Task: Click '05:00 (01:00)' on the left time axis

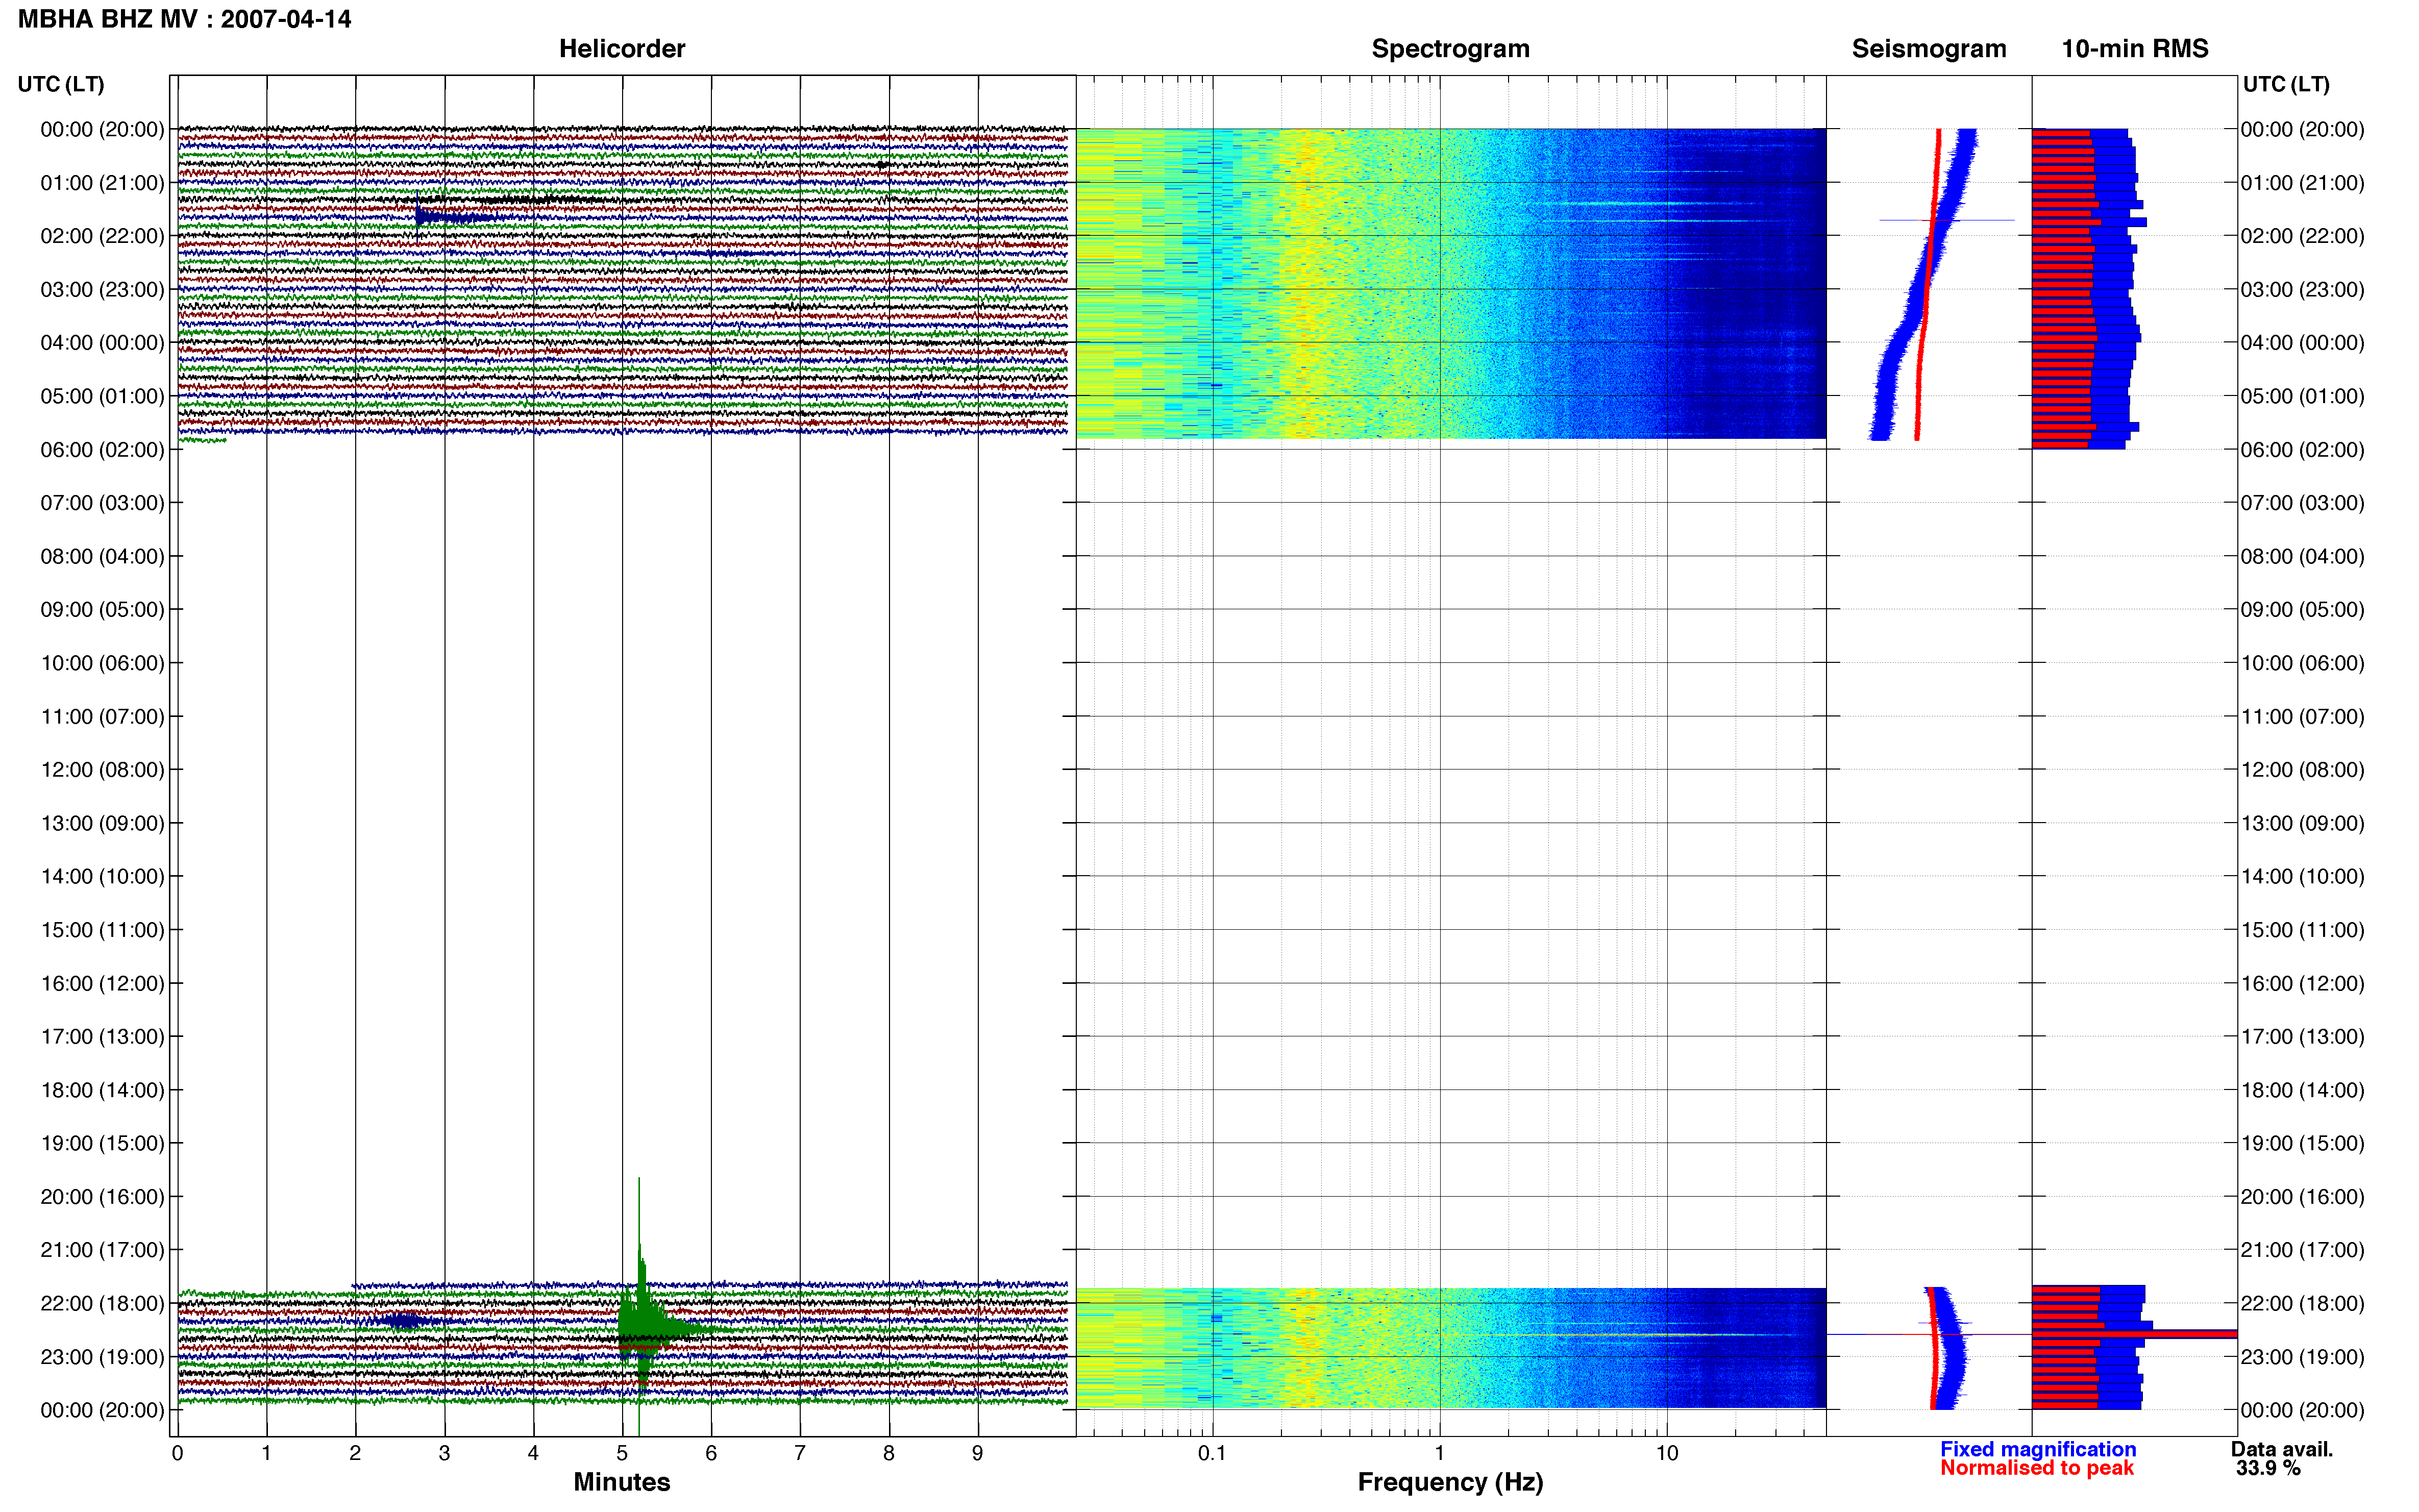Action: (x=102, y=396)
